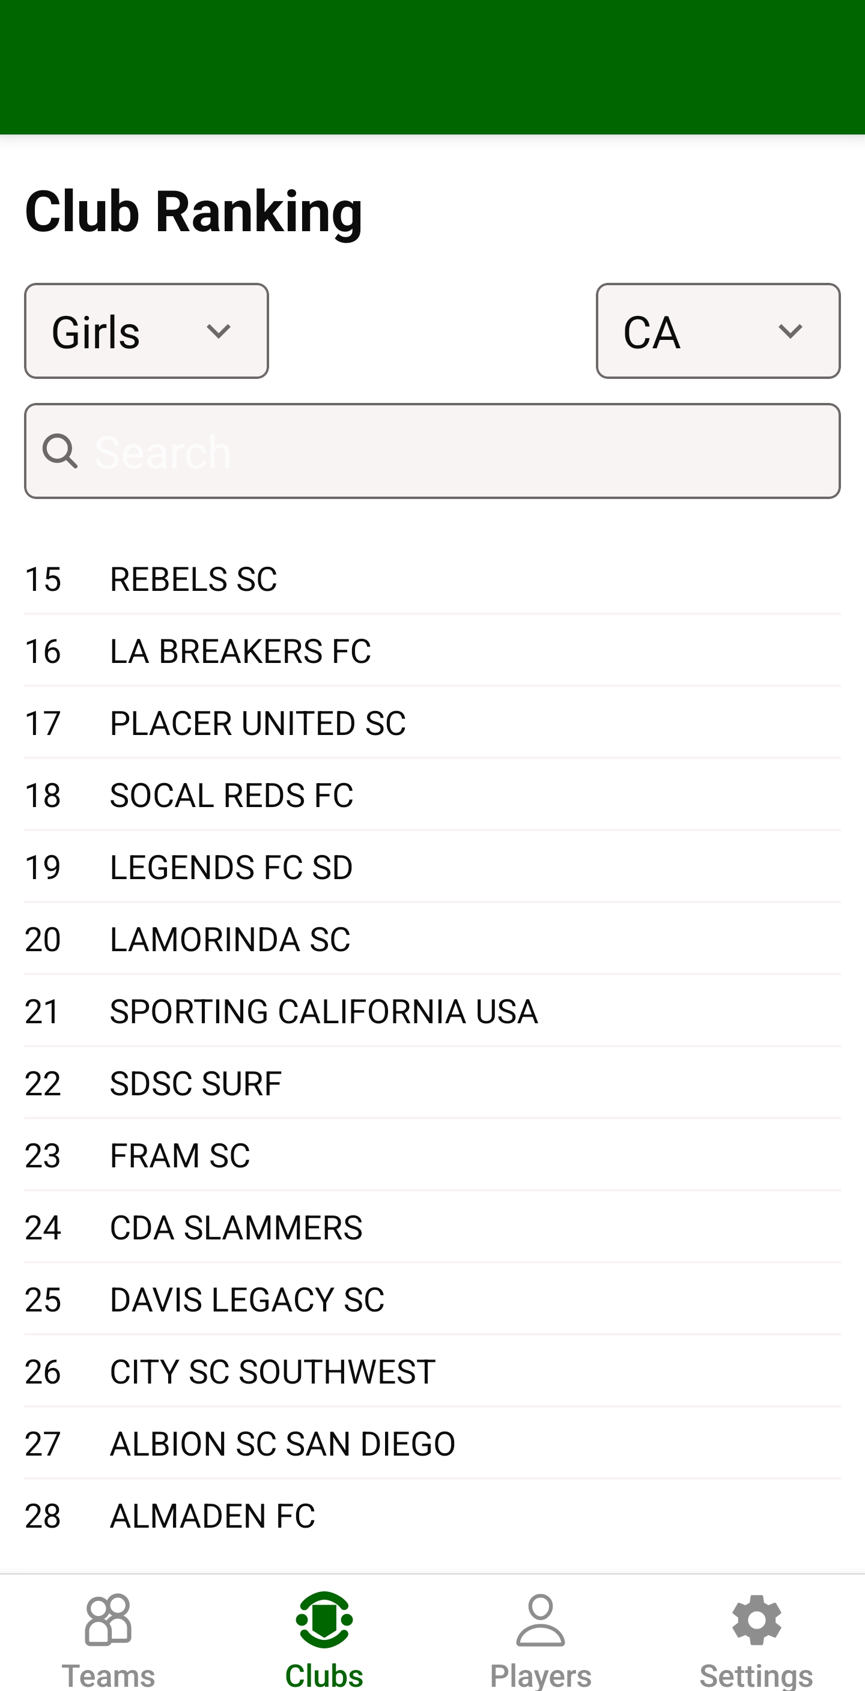Open the Girls gender dropdown
The width and height of the screenshot is (865, 1691).
pos(147,331)
